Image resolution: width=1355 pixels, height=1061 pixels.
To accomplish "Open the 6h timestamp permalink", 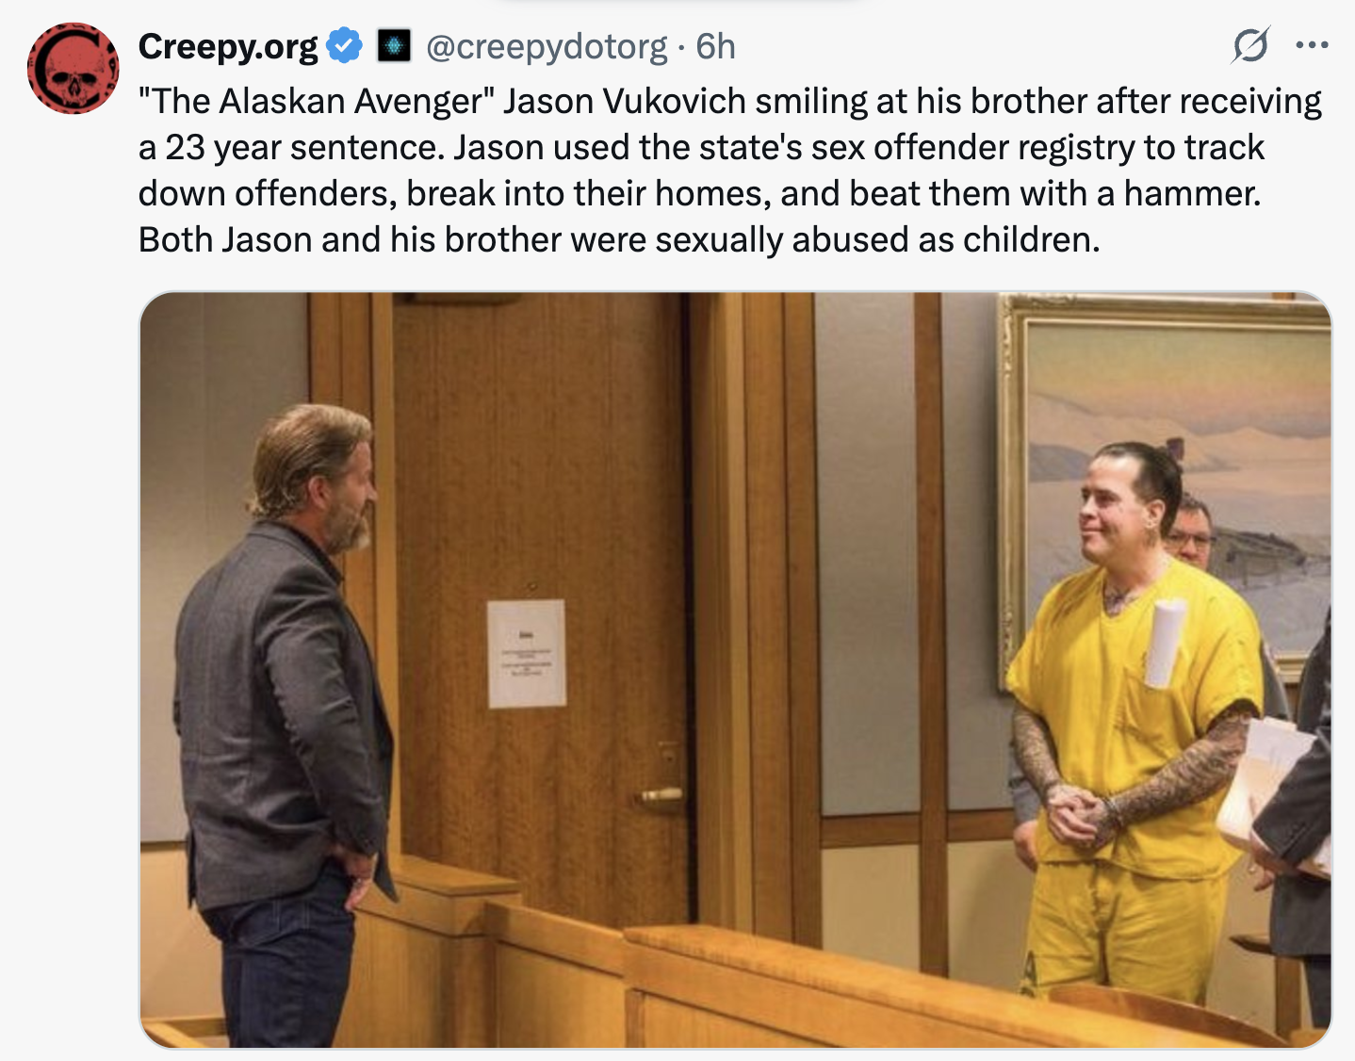I will pos(715,46).
